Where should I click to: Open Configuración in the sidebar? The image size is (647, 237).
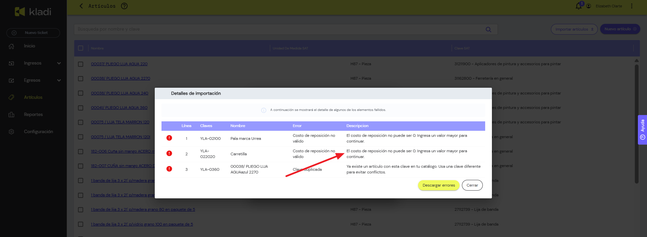(x=38, y=132)
